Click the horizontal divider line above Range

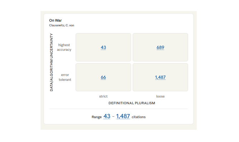(119, 109)
